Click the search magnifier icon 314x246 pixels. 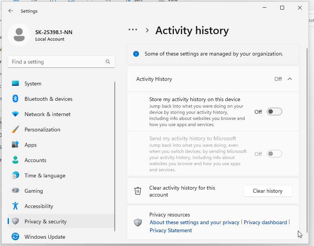pyautogui.click(x=108, y=62)
